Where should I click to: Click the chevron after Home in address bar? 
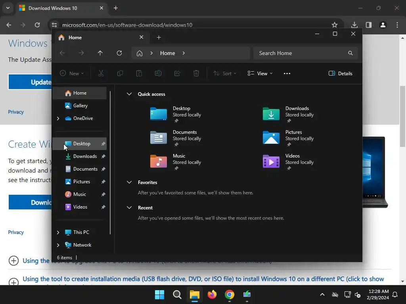click(x=184, y=53)
